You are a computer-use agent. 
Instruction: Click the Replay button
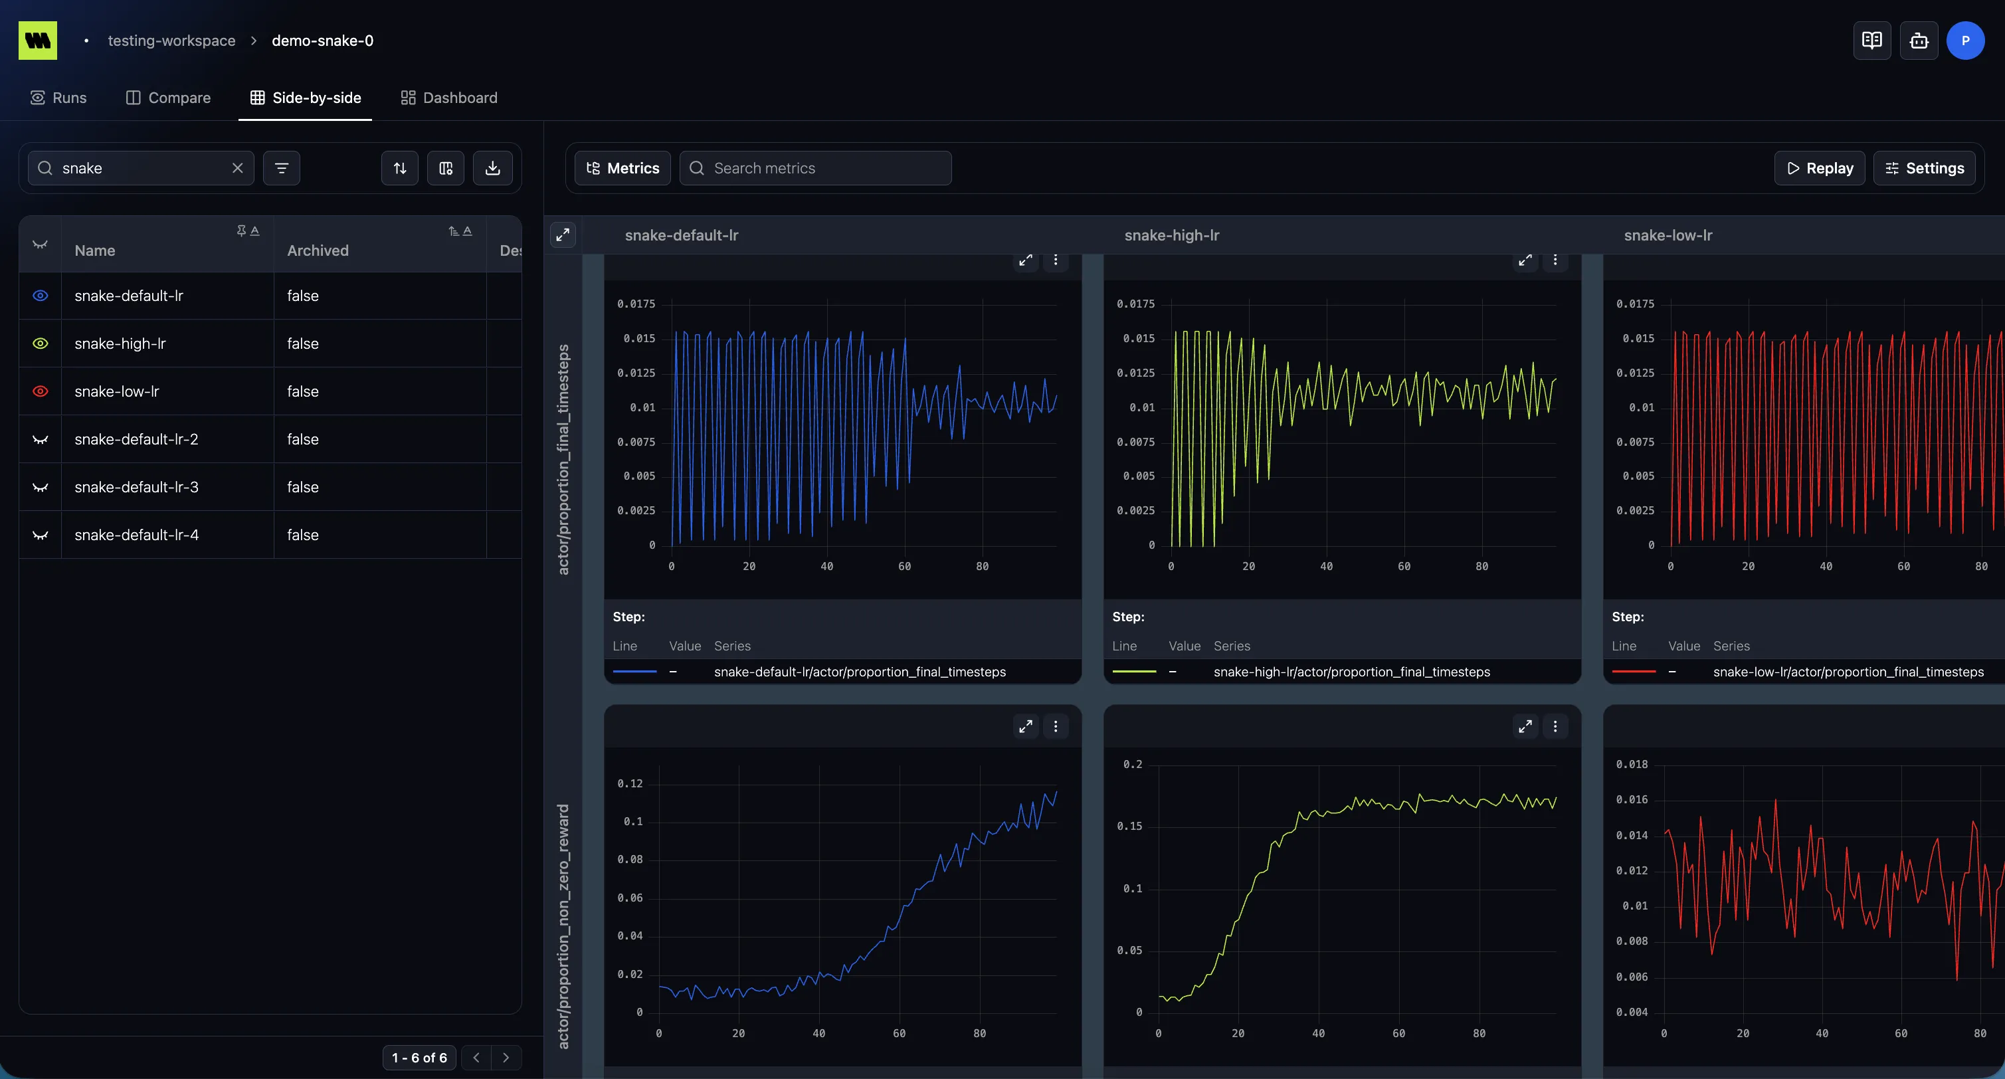[x=1820, y=168]
